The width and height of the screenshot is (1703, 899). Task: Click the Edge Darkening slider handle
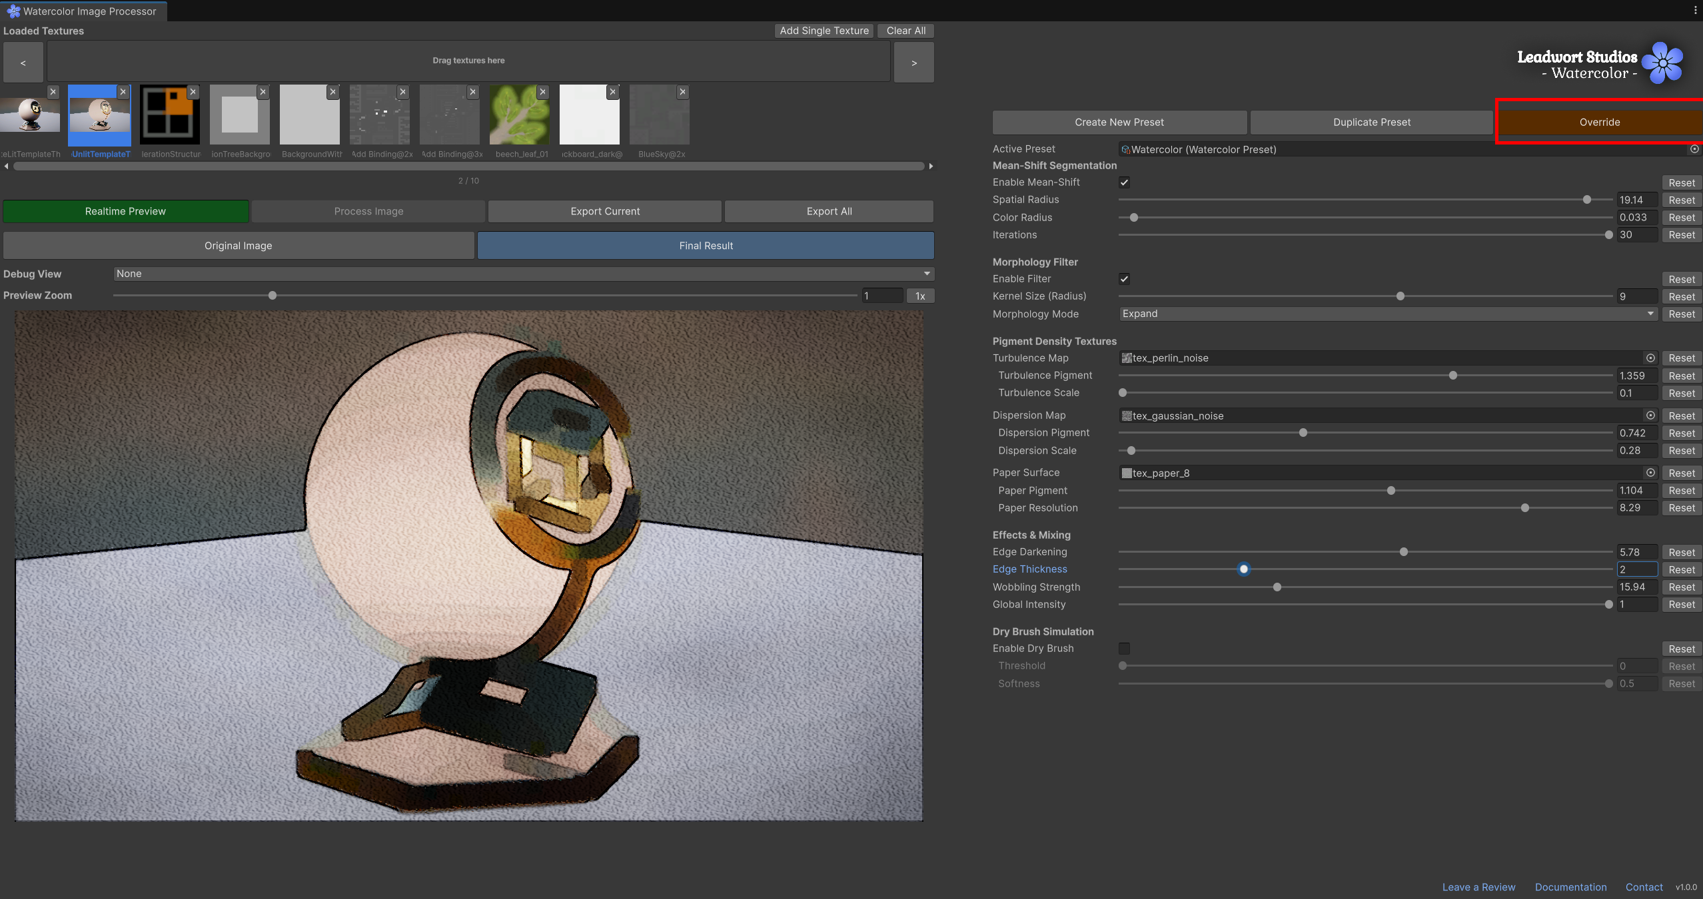click(x=1404, y=552)
